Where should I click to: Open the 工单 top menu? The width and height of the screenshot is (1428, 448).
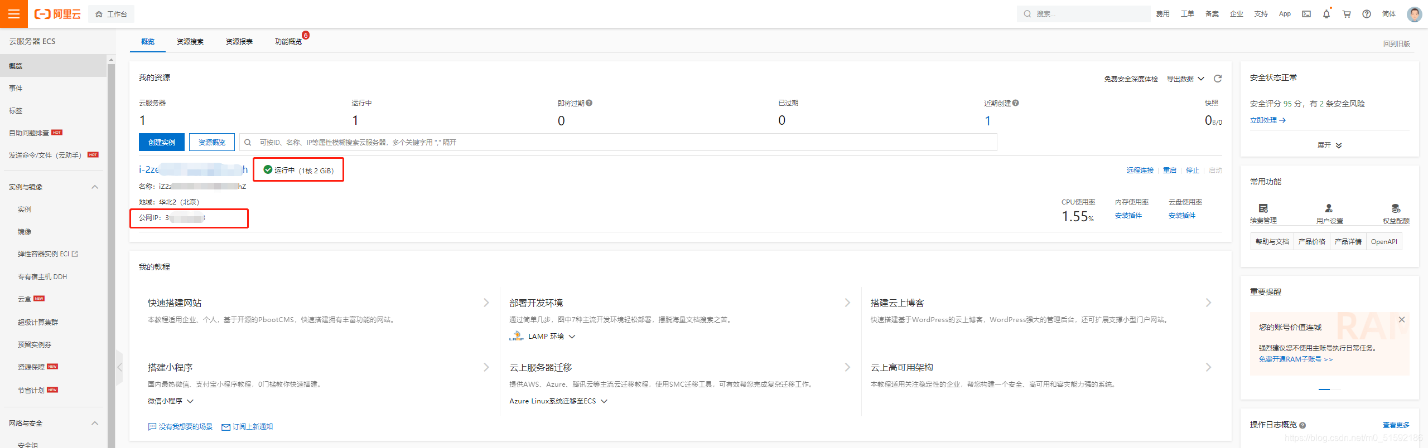tap(1188, 14)
